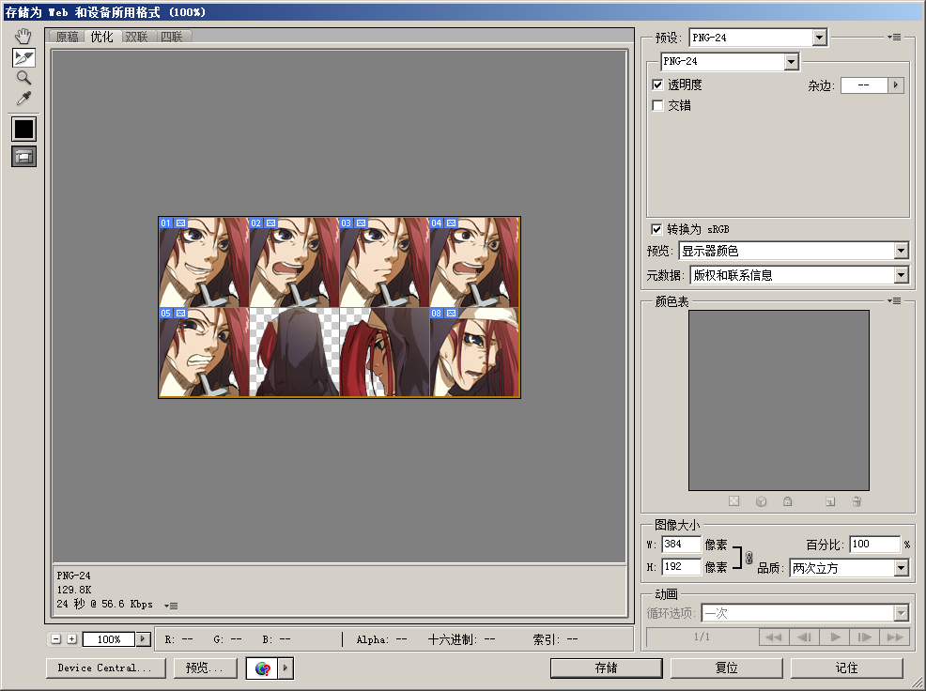
Task: Select slice 03 in the preview
Action: 384,262
